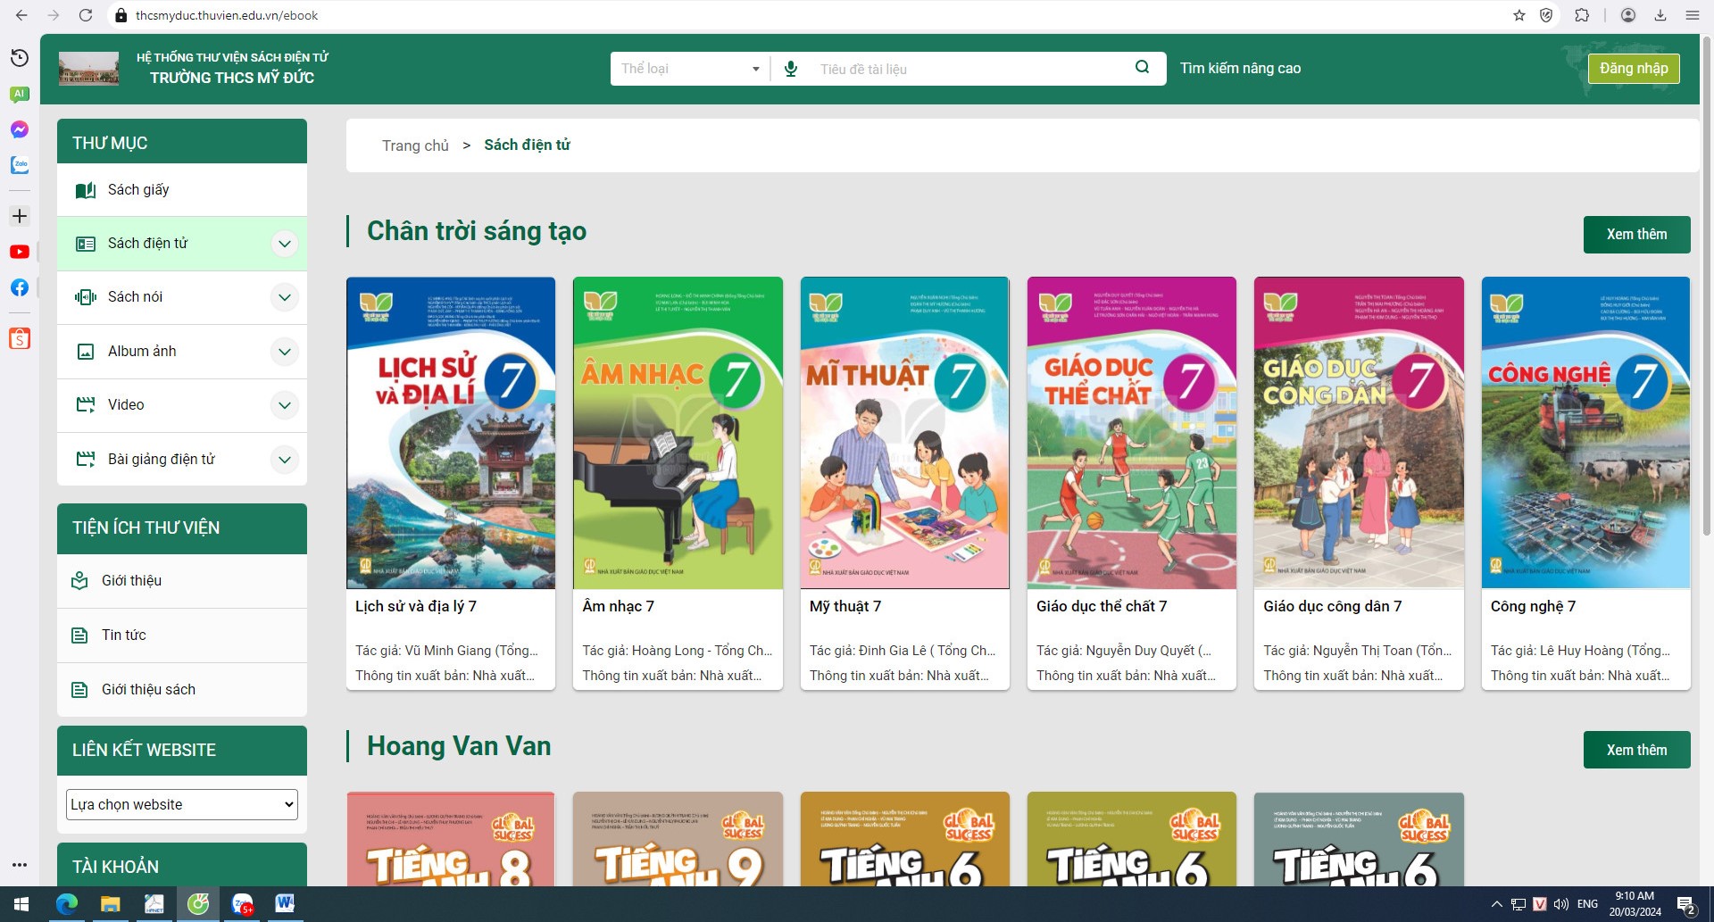Expand the Bài giảng điện tử chevron
Screen dimensions: 1714x922
(x=284, y=460)
